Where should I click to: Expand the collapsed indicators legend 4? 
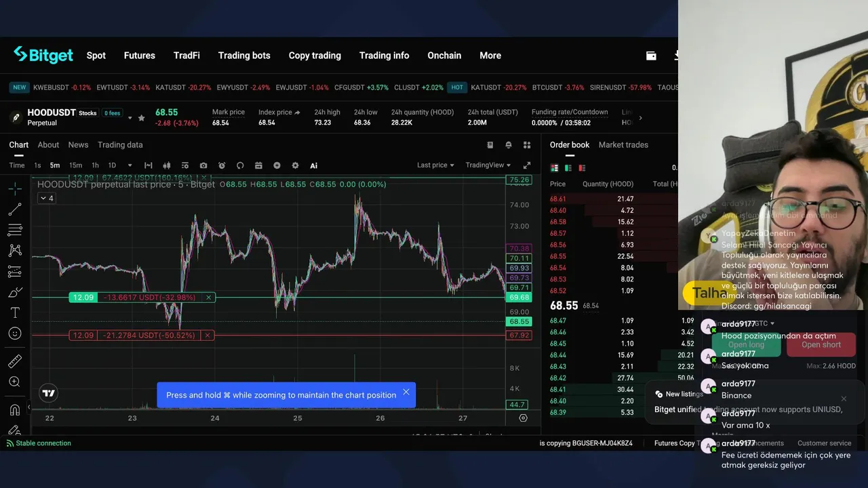coord(46,198)
